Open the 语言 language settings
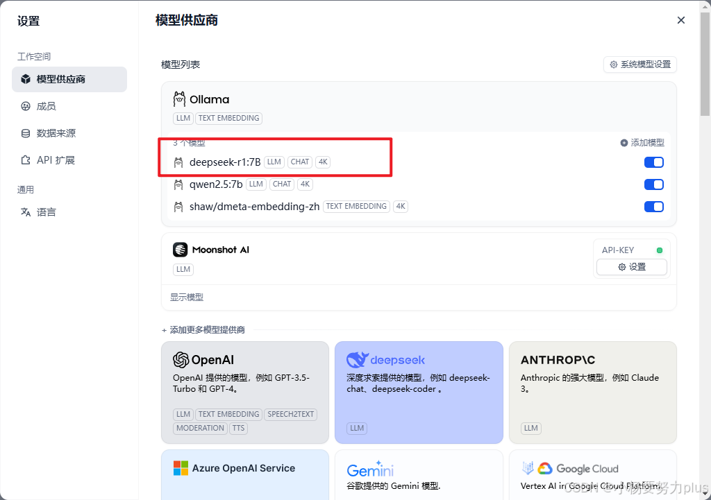 [46, 212]
